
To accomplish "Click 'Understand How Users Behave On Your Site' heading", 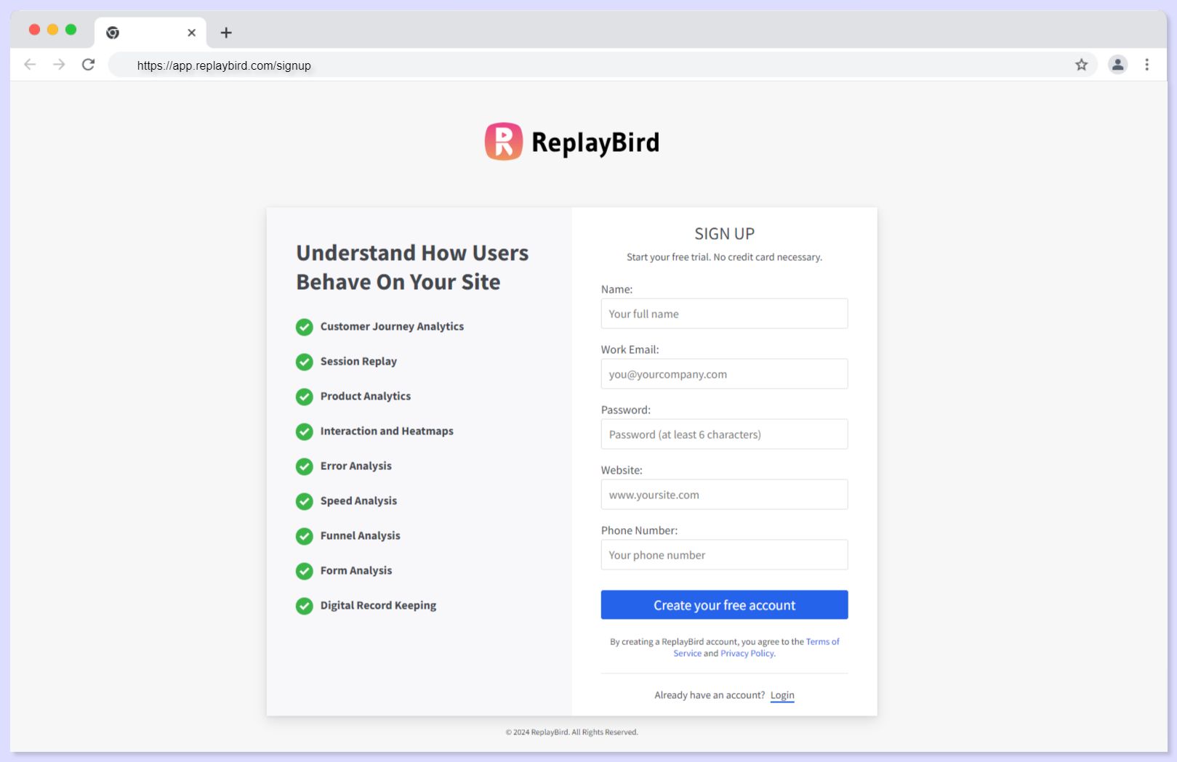I will pos(412,267).
